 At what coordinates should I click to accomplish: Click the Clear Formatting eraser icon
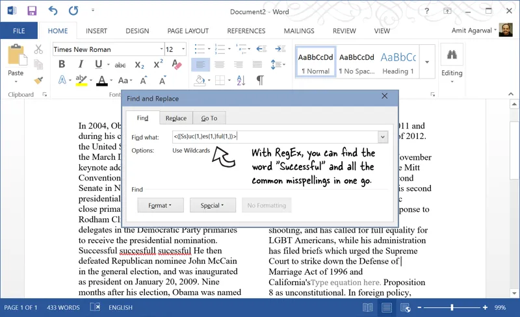click(x=177, y=65)
